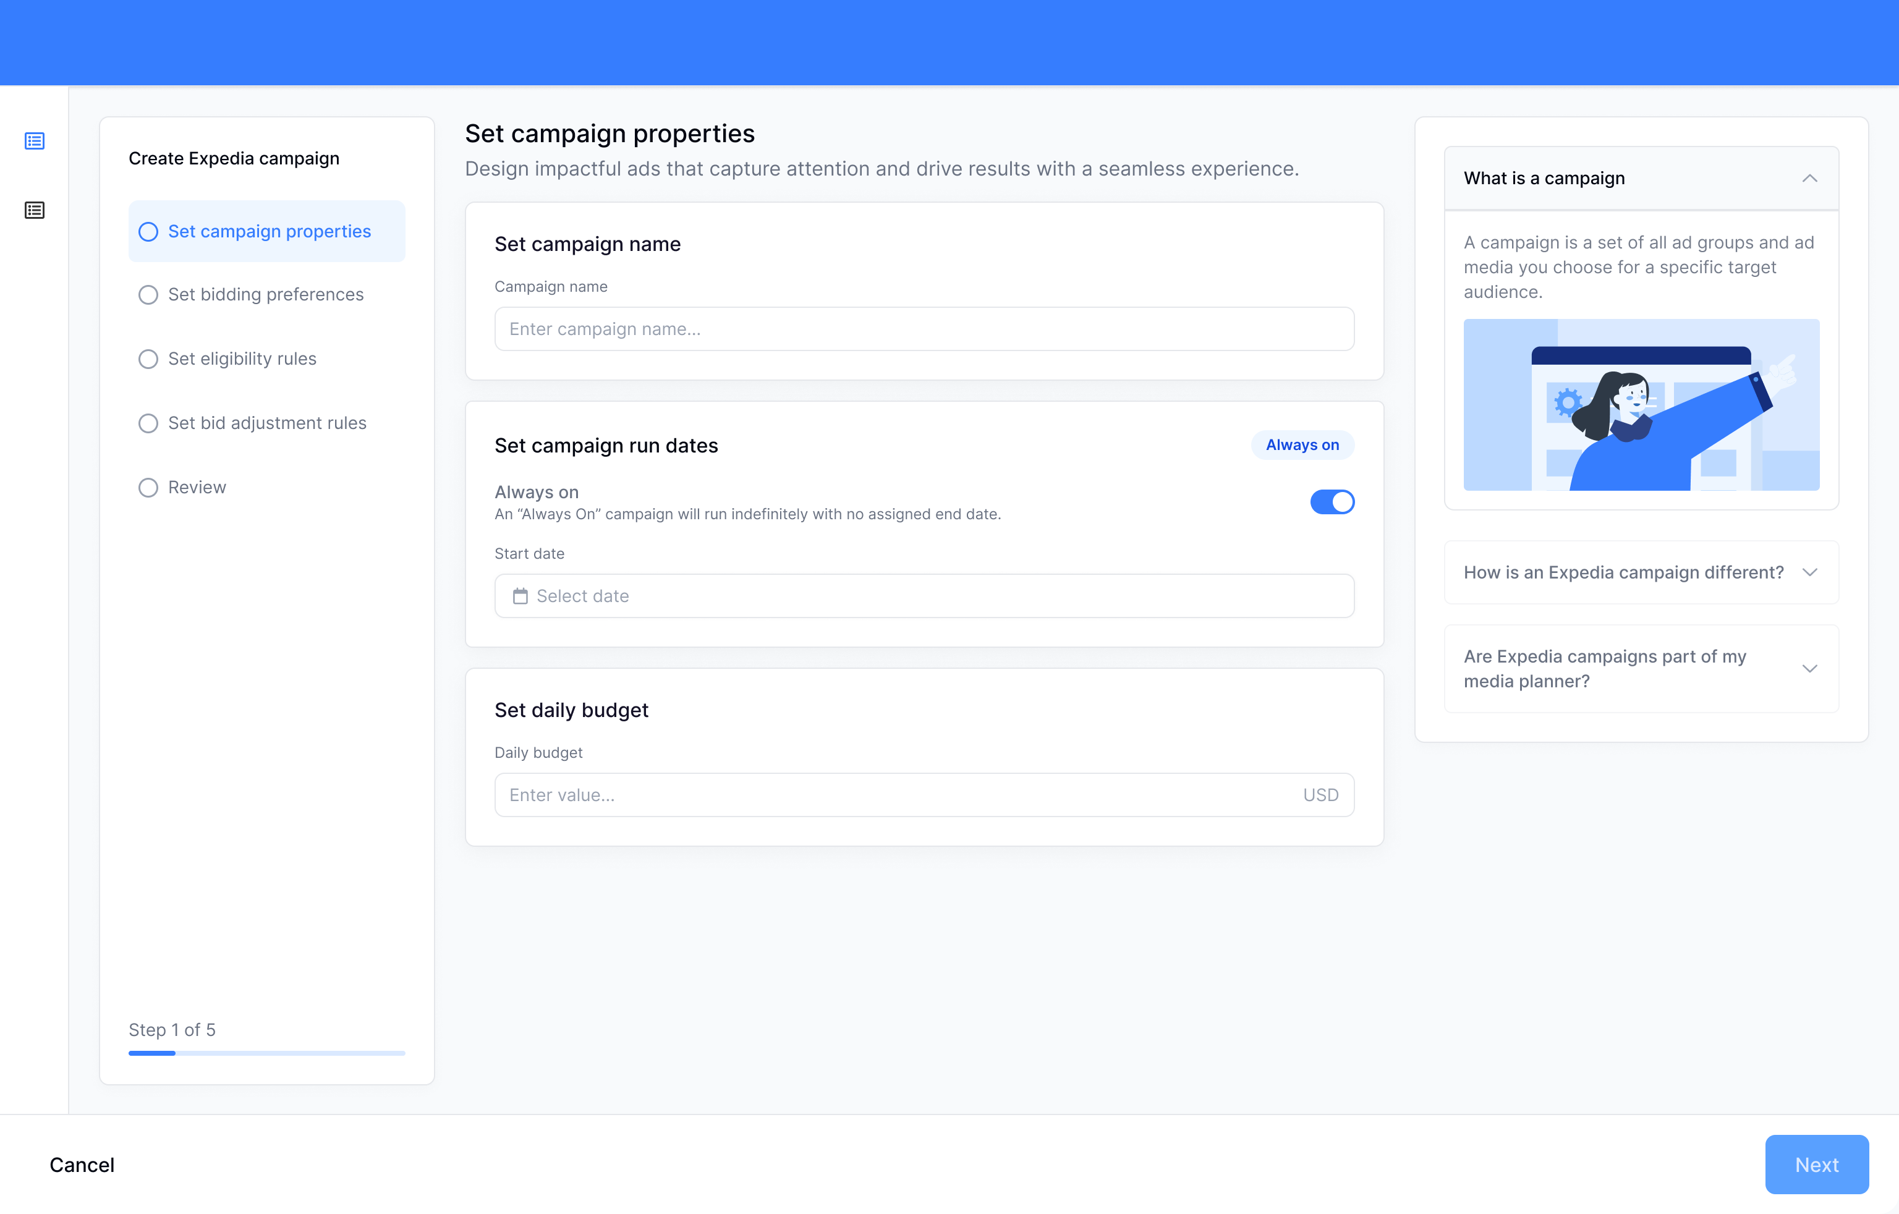Expand How is an Expedia campaign different
1899x1214 pixels.
pos(1809,572)
